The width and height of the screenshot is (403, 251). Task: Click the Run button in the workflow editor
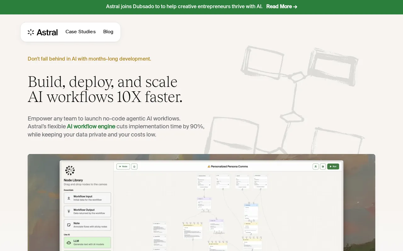(333, 166)
